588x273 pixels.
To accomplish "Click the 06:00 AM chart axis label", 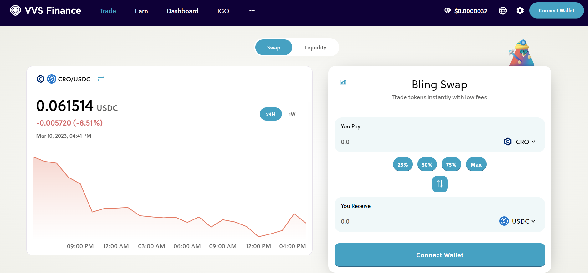I will [187, 246].
